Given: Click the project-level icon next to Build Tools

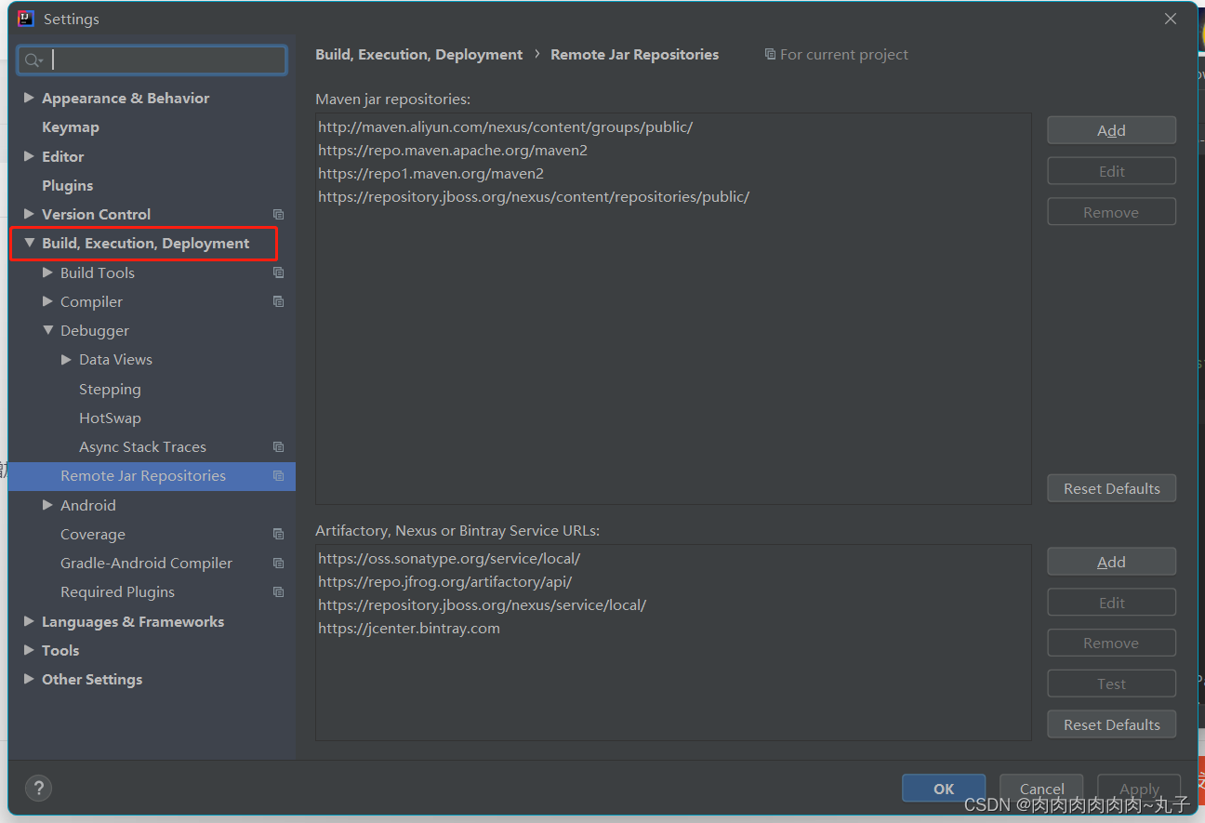Looking at the screenshot, I should [278, 273].
